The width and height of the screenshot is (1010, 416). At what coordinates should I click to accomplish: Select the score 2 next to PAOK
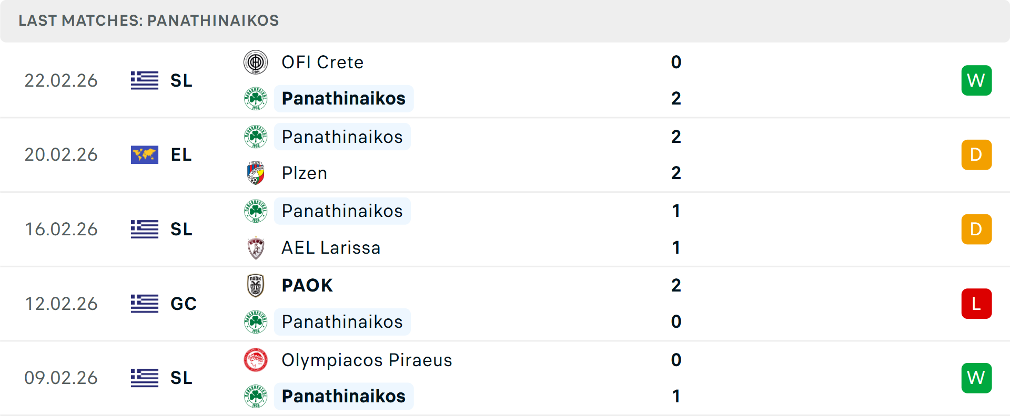click(x=676, y=285)
